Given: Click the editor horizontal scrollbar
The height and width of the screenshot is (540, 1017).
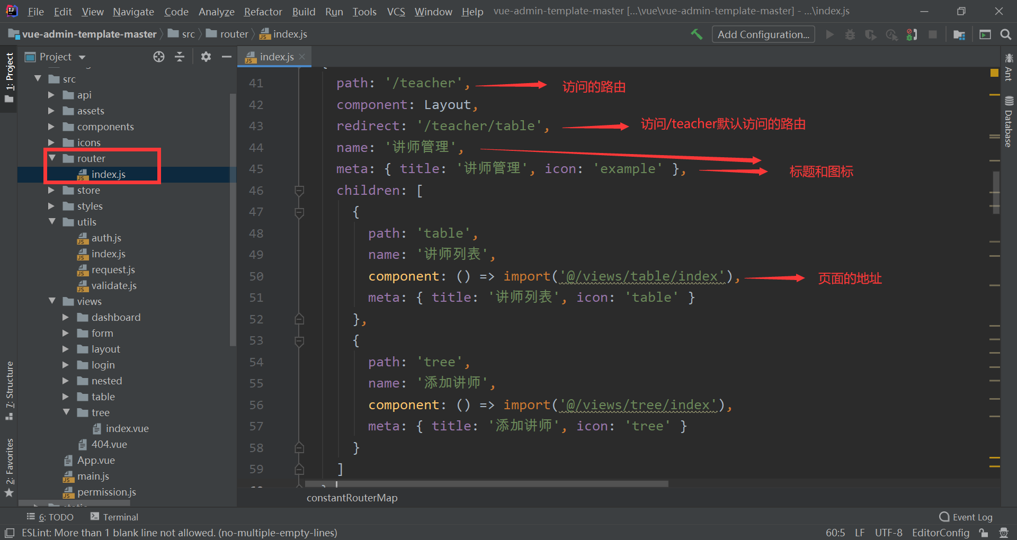Looking at the screenshot, I should click(x=487, y=484).
